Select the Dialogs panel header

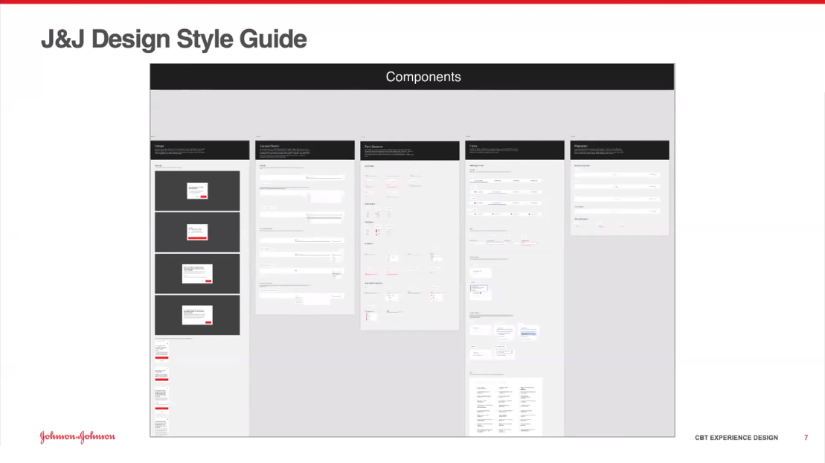[200, 150]
